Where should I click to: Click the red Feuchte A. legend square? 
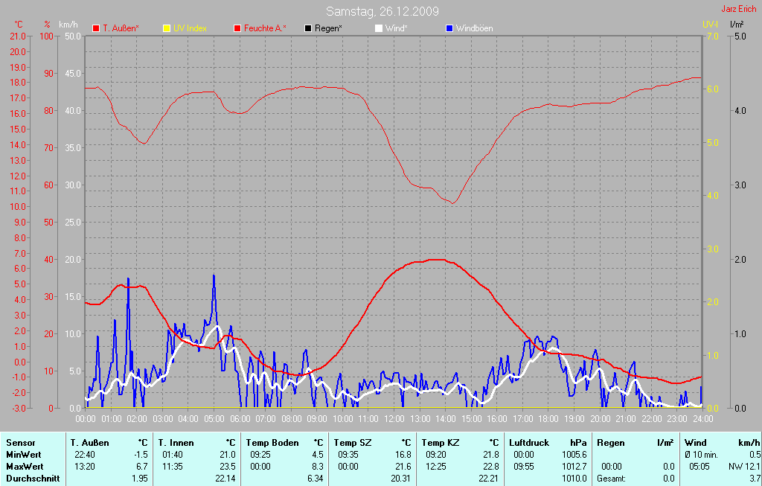click(237, 28)
